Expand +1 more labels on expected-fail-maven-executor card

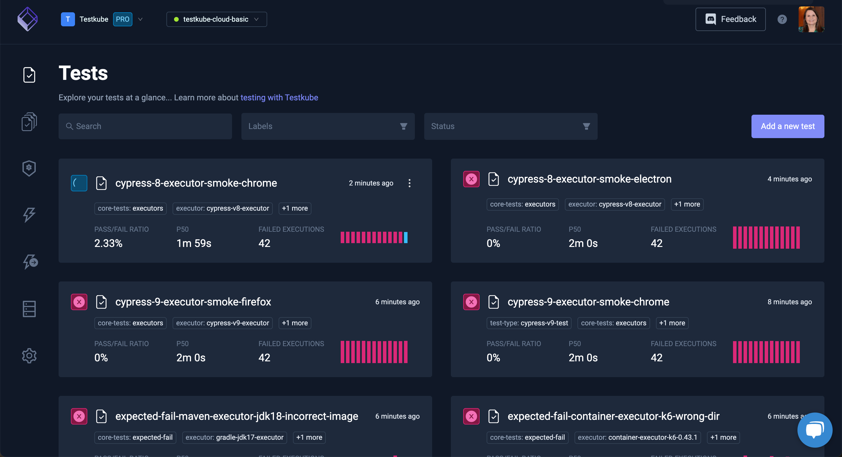pyautogui.click(x=309, y=437)
